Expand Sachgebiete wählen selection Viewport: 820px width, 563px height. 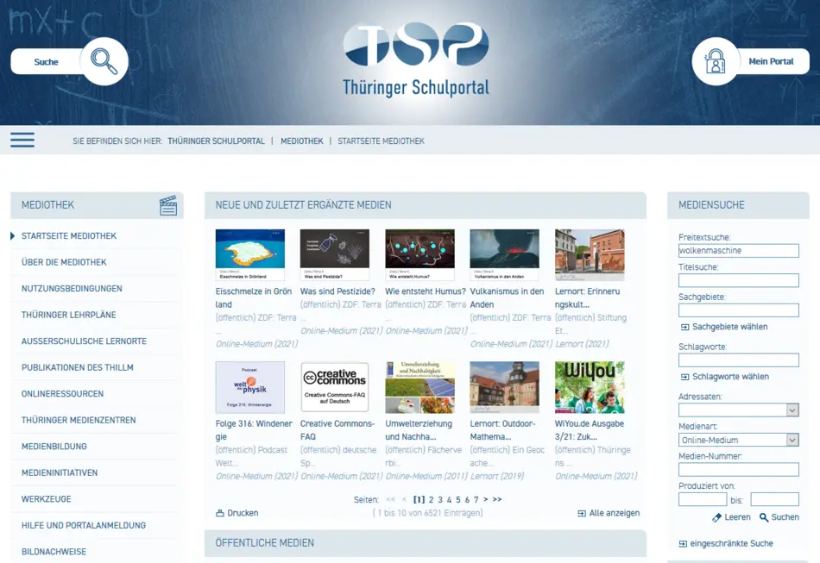tap(723, 327)
